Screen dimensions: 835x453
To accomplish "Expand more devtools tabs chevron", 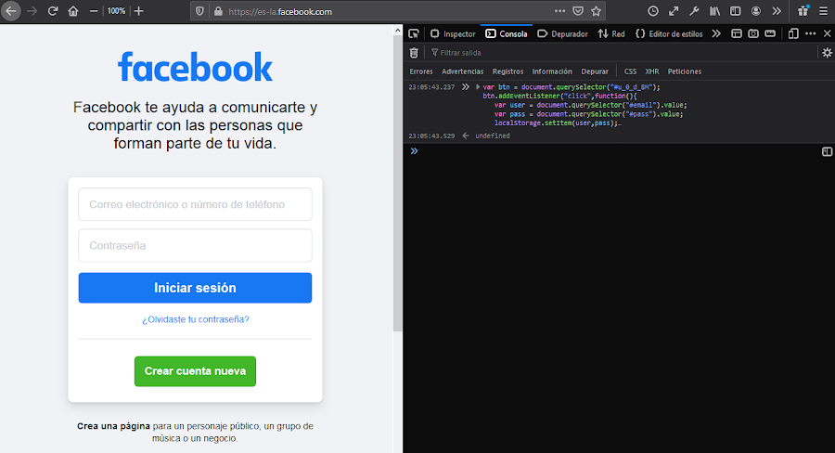I will pyautogui.click(x=716, y=33).
